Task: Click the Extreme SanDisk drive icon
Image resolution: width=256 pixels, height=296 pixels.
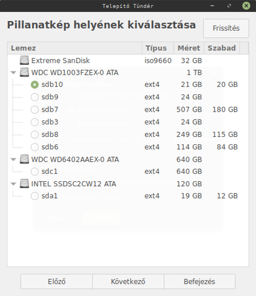Action: (24, 60)
